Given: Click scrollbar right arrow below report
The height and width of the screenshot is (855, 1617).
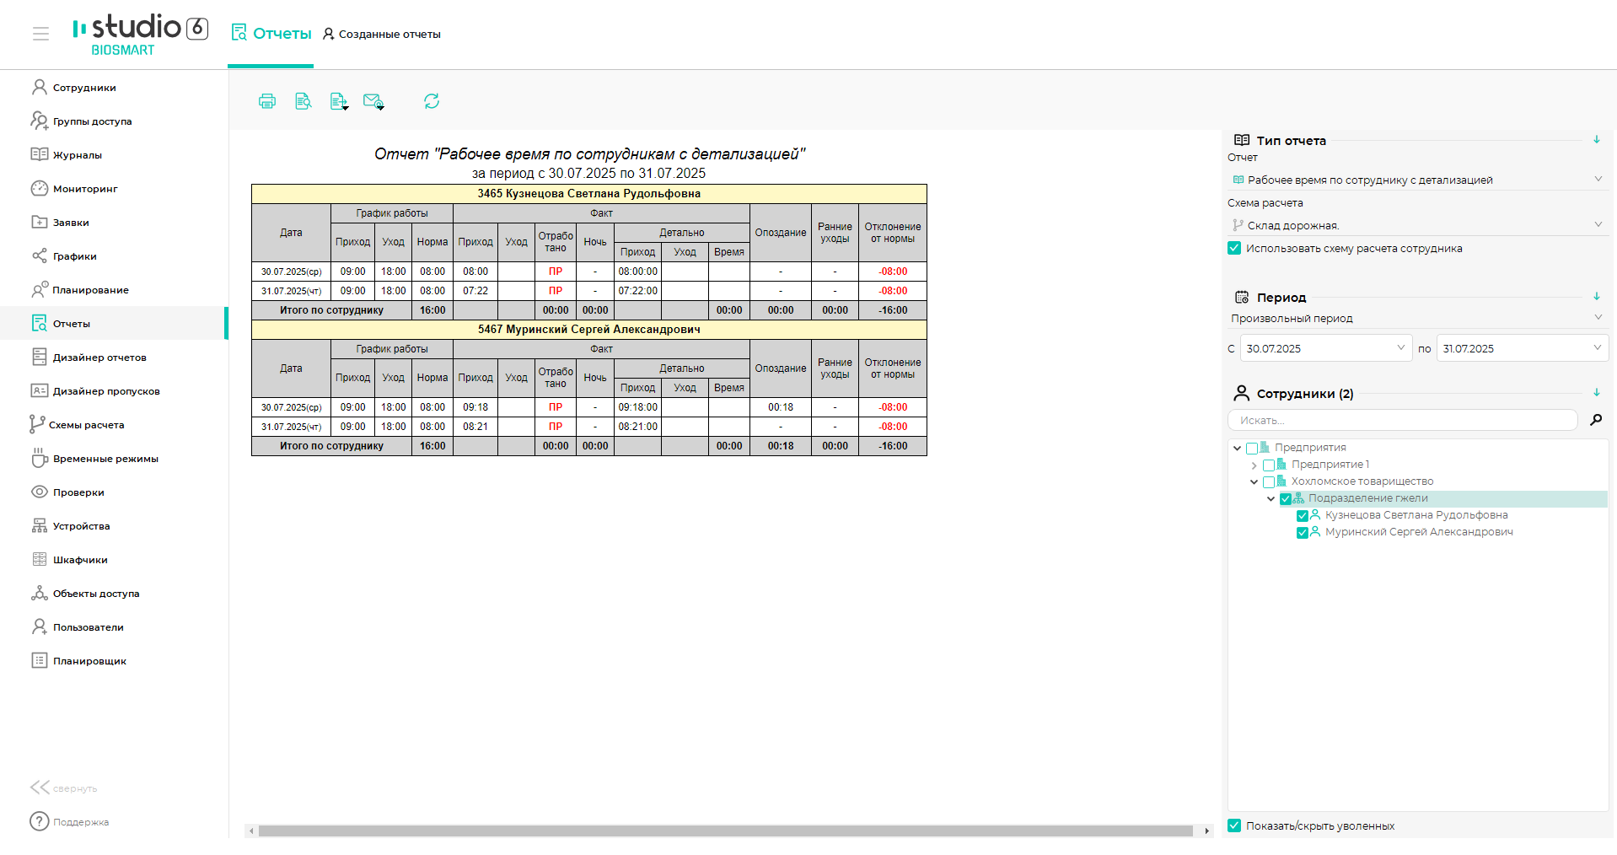Looking at the screenshot, I should [x=1206, y=831].
